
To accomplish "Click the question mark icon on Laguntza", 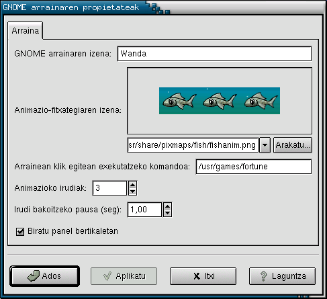I will tap(264, 276).
